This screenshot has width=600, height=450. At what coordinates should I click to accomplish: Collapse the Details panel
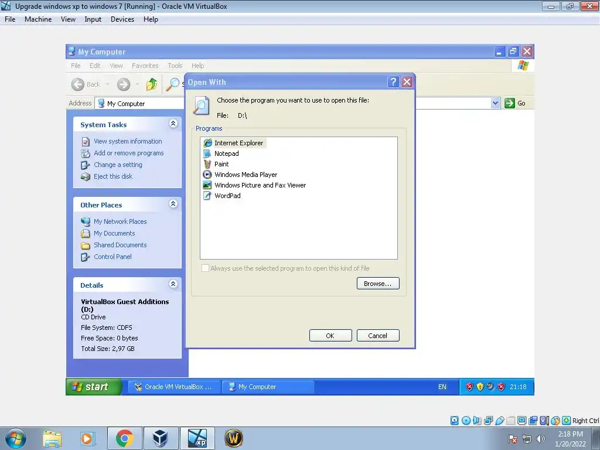coord(173,284)
